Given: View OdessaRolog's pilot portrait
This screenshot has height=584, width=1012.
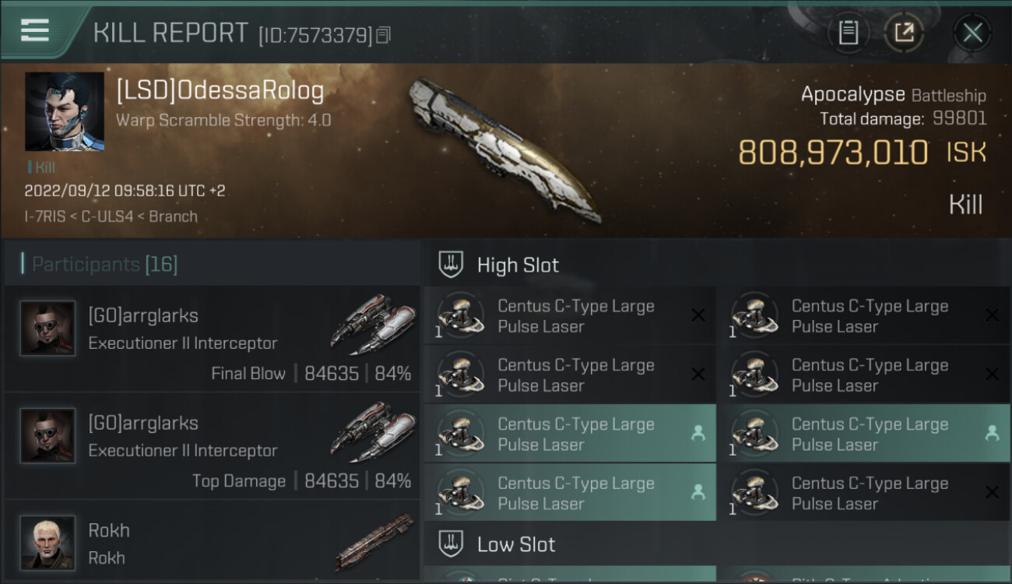Looking at the screenshot, I should (x=64, y=111).
